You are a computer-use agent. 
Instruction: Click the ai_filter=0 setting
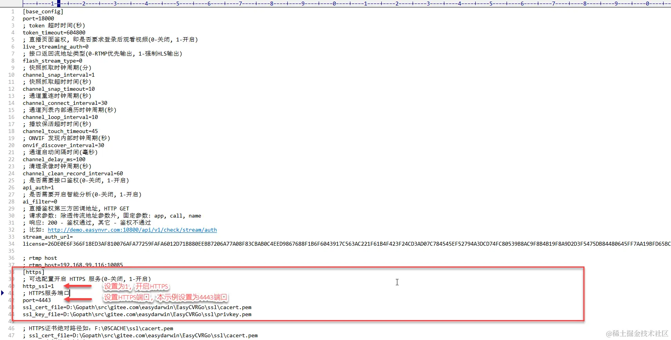pyautogui.click(x=40, y=202)
